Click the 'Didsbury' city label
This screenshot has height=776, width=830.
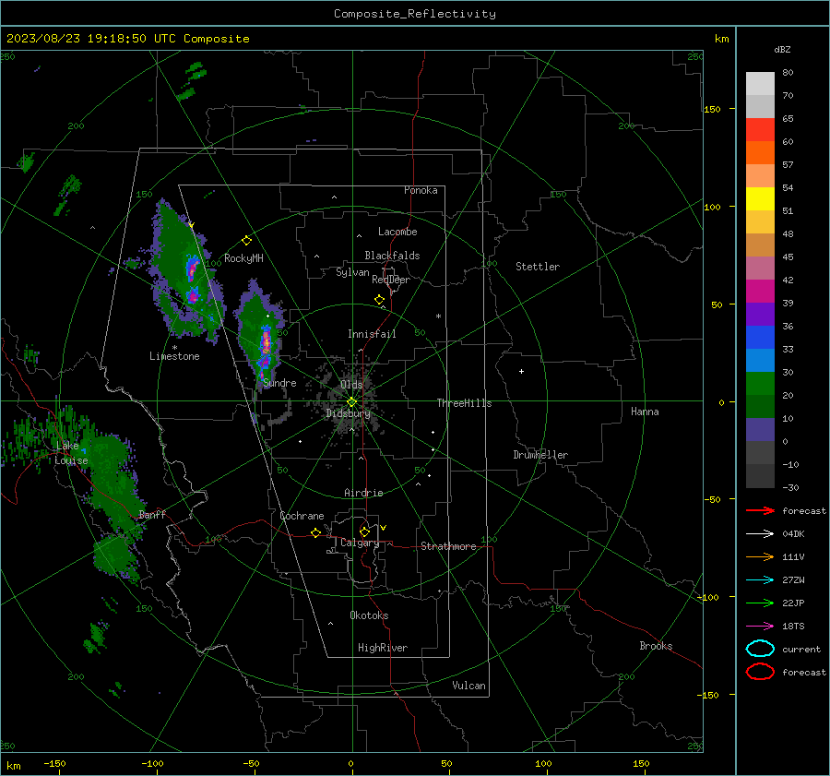tap(348, 413)
